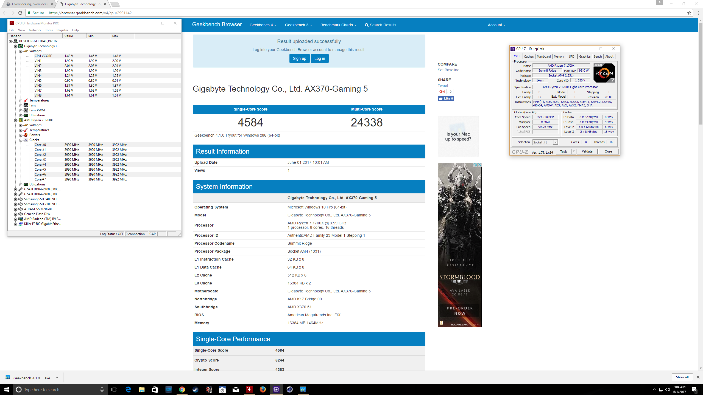703x395 pixels.
Task: Open the Register menu in HWMonitor
Action: tap(62, 30)
